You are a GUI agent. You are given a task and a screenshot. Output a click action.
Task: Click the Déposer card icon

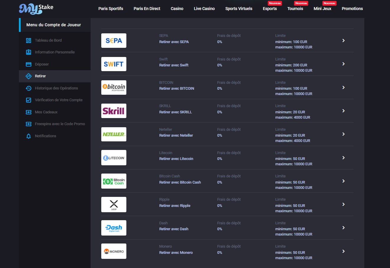pos(29,64)
